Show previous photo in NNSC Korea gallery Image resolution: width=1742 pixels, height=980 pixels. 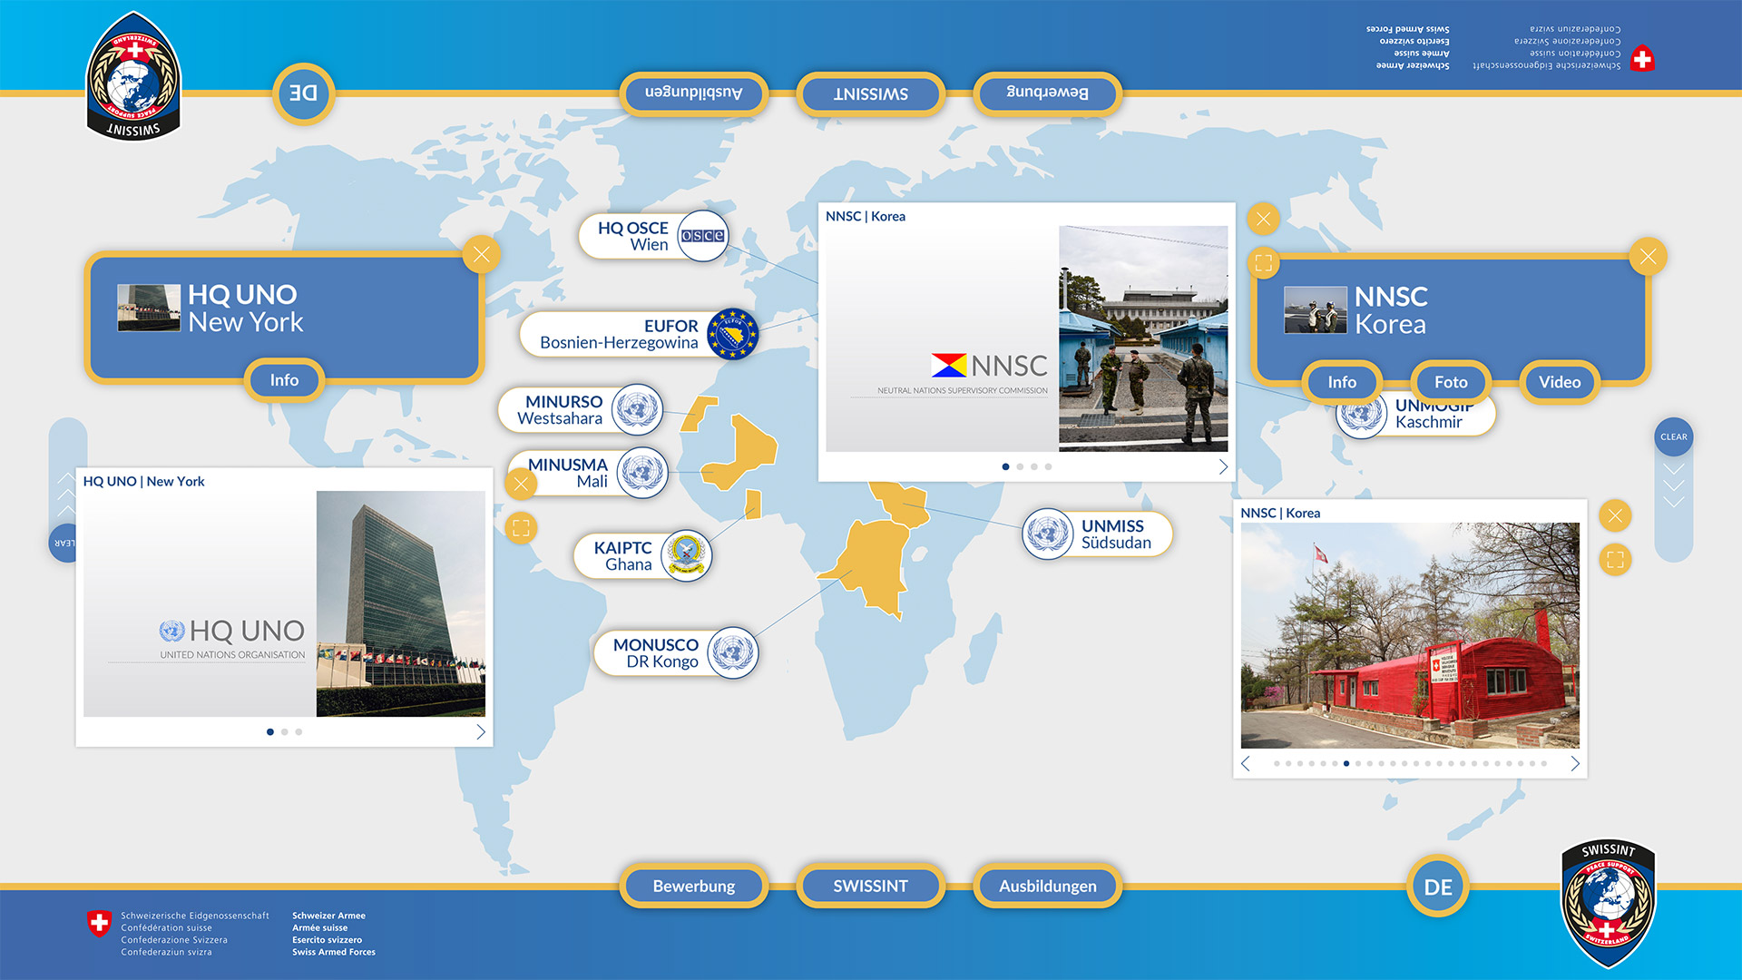click(x=1246, y=764)
